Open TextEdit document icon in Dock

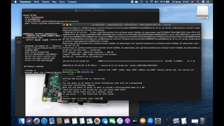pos(184,121)
